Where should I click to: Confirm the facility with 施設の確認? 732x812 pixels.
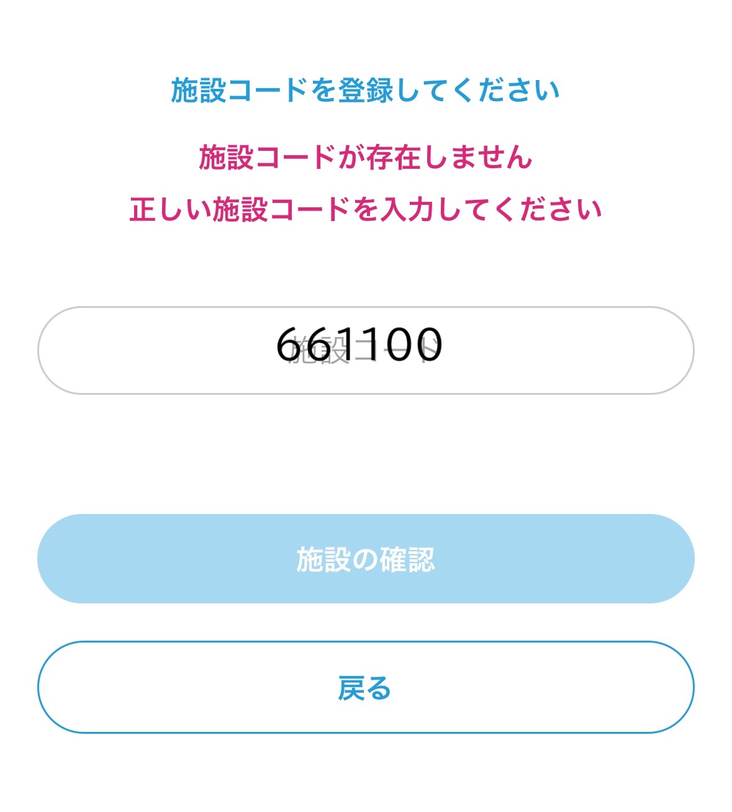point(365,559)
